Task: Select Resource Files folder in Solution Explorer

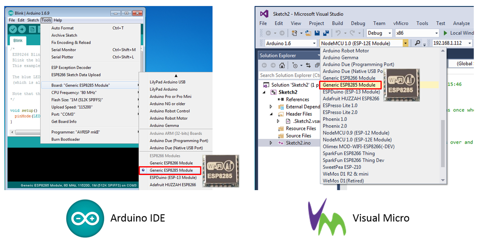Action: tap(301, 128)
